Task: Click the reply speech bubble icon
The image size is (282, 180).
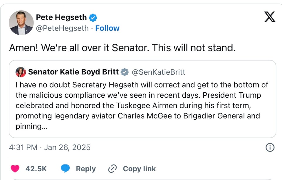Action: [x=65, y=169]
